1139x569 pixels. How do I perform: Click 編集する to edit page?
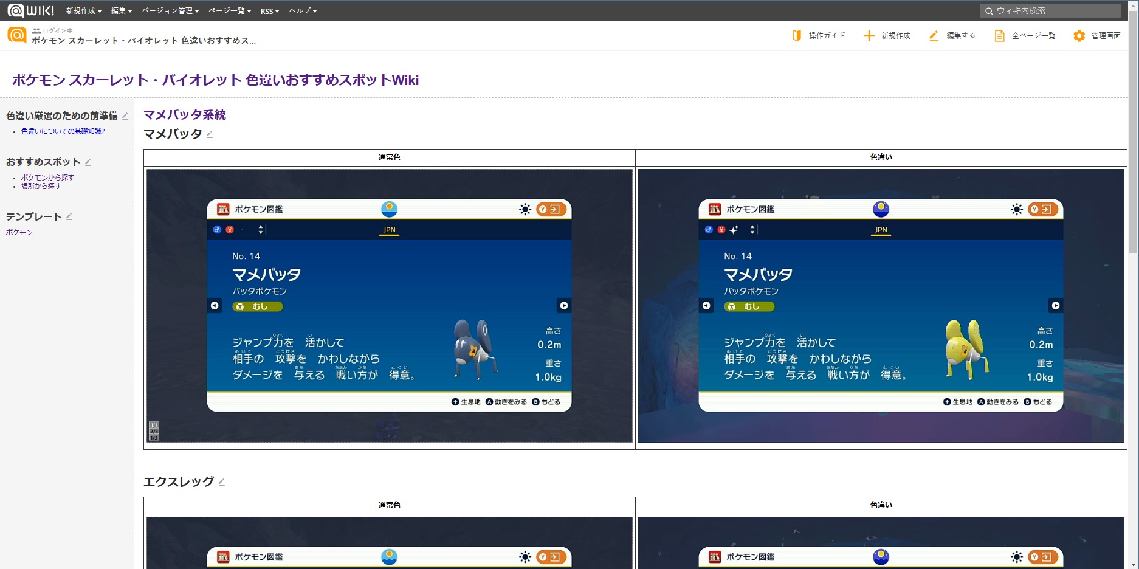click(x=961, y=36)
